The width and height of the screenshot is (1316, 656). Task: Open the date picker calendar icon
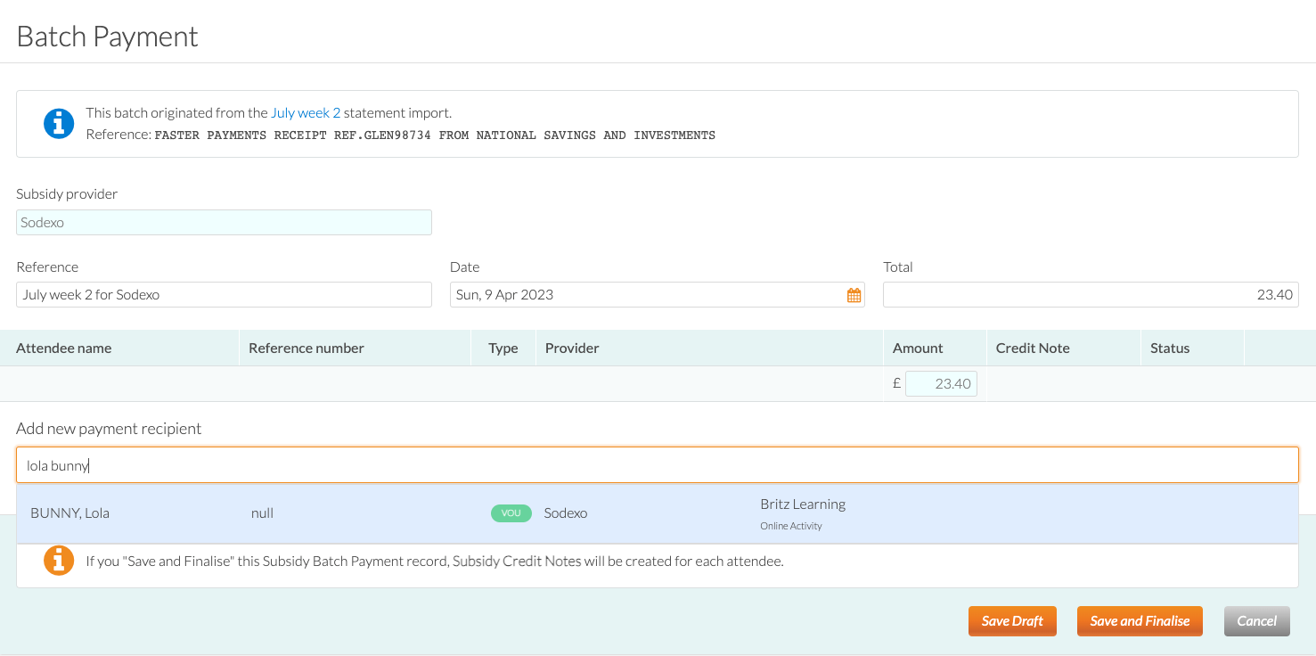point(854,295)
